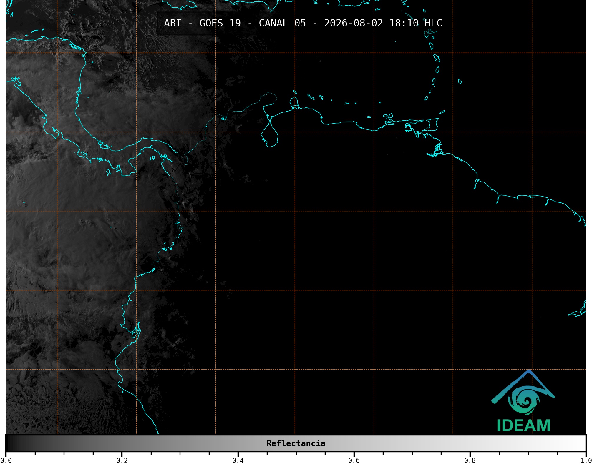
Task: Click the 0.4 tick label on the colorbar
Action: (x=238, y=460)
